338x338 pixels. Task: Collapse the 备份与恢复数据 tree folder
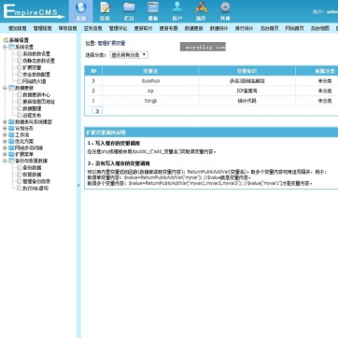(x=5, y=161)
